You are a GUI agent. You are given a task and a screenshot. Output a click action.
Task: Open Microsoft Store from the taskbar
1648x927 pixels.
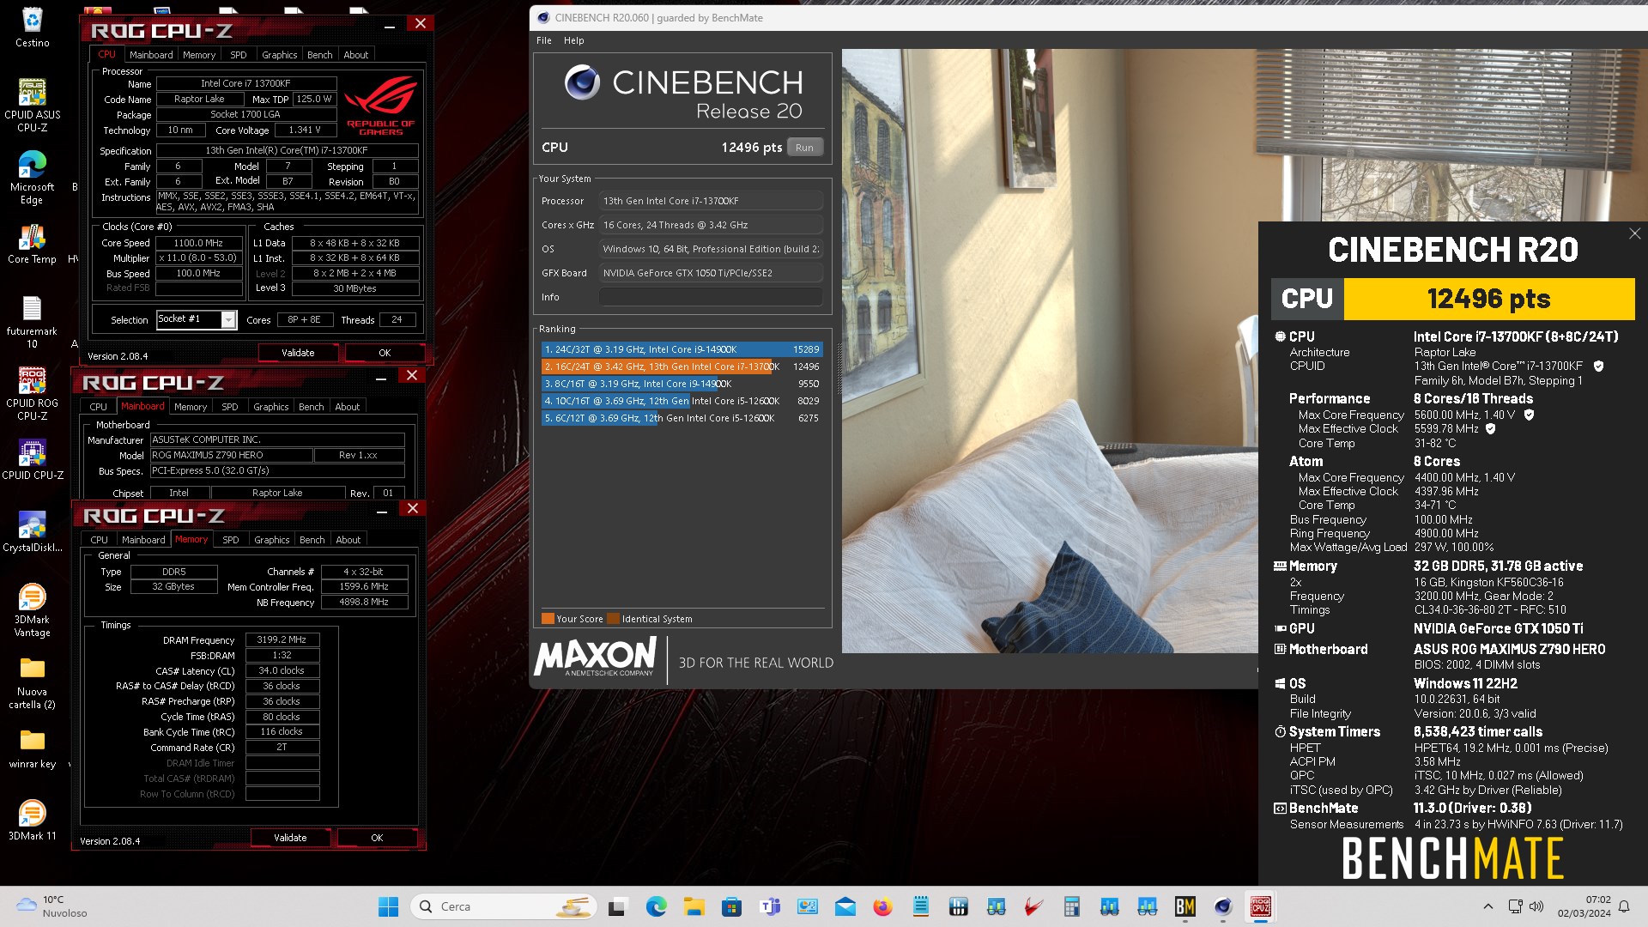tap(731, 906)
